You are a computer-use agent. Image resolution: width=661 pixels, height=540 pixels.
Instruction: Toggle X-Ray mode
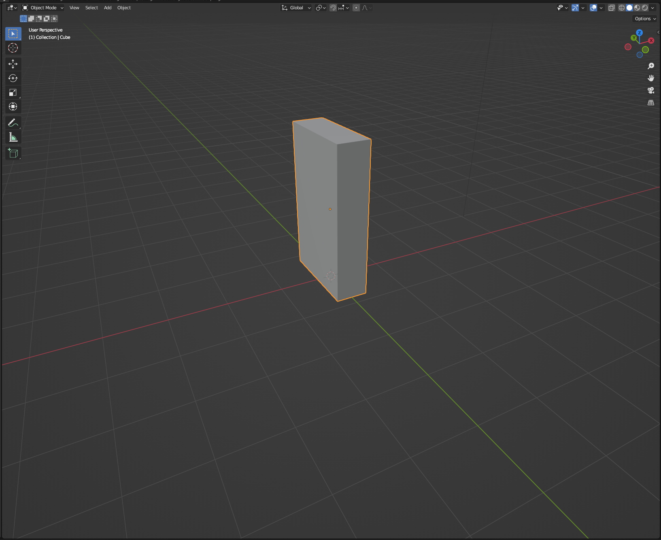coord(612,8)
